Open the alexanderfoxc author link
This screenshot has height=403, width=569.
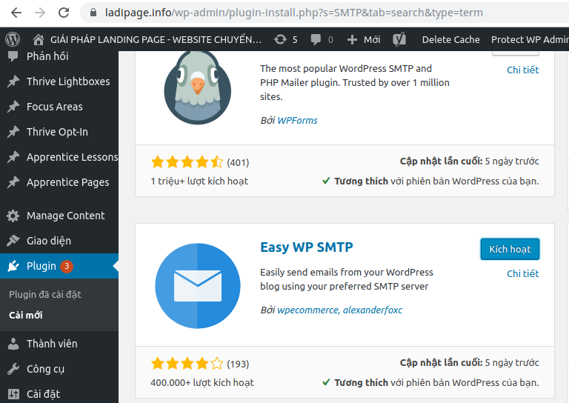tap(373, 310)
